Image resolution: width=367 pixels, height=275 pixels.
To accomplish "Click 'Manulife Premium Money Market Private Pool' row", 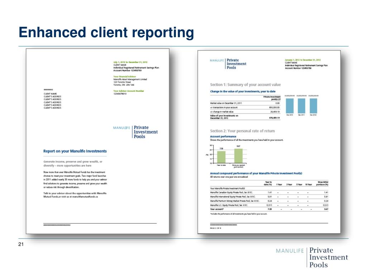I will click(x=269, y=201).
